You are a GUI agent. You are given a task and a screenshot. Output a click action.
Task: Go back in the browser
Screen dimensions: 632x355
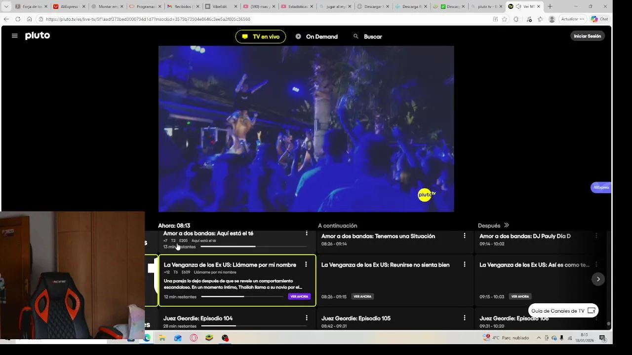(x=6, y=19)
